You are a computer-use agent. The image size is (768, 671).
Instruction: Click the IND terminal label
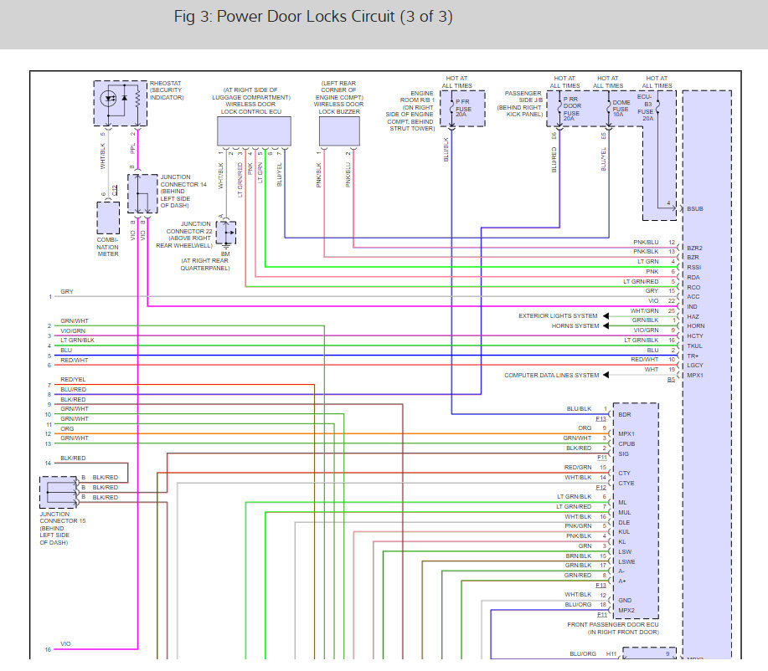[692, 307]
